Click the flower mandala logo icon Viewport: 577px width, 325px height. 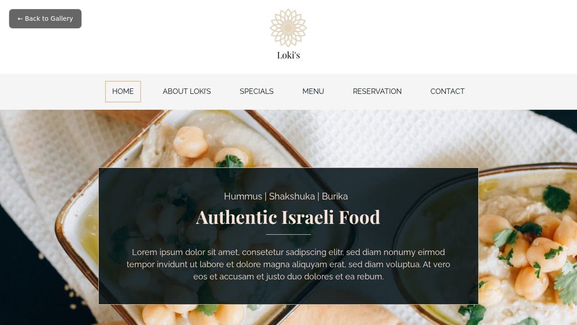pos(288,28)
